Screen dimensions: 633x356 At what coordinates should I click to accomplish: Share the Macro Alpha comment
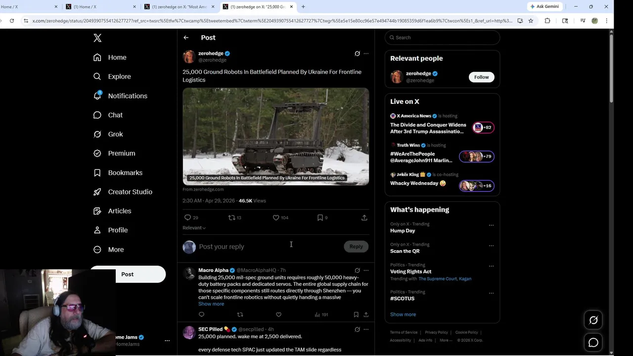click(x=366, y=314)
